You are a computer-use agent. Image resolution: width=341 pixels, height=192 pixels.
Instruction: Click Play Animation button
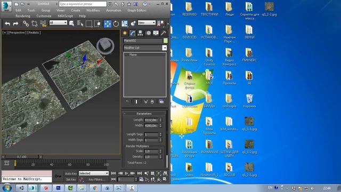click(126, 173)
